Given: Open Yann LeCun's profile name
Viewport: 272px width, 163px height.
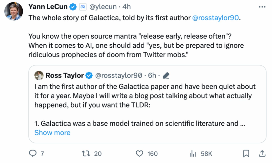Looking at the screenshot, I should [x=48, y=7].
